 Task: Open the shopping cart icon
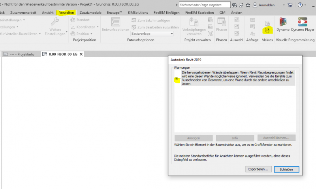[x=290, y=5]
